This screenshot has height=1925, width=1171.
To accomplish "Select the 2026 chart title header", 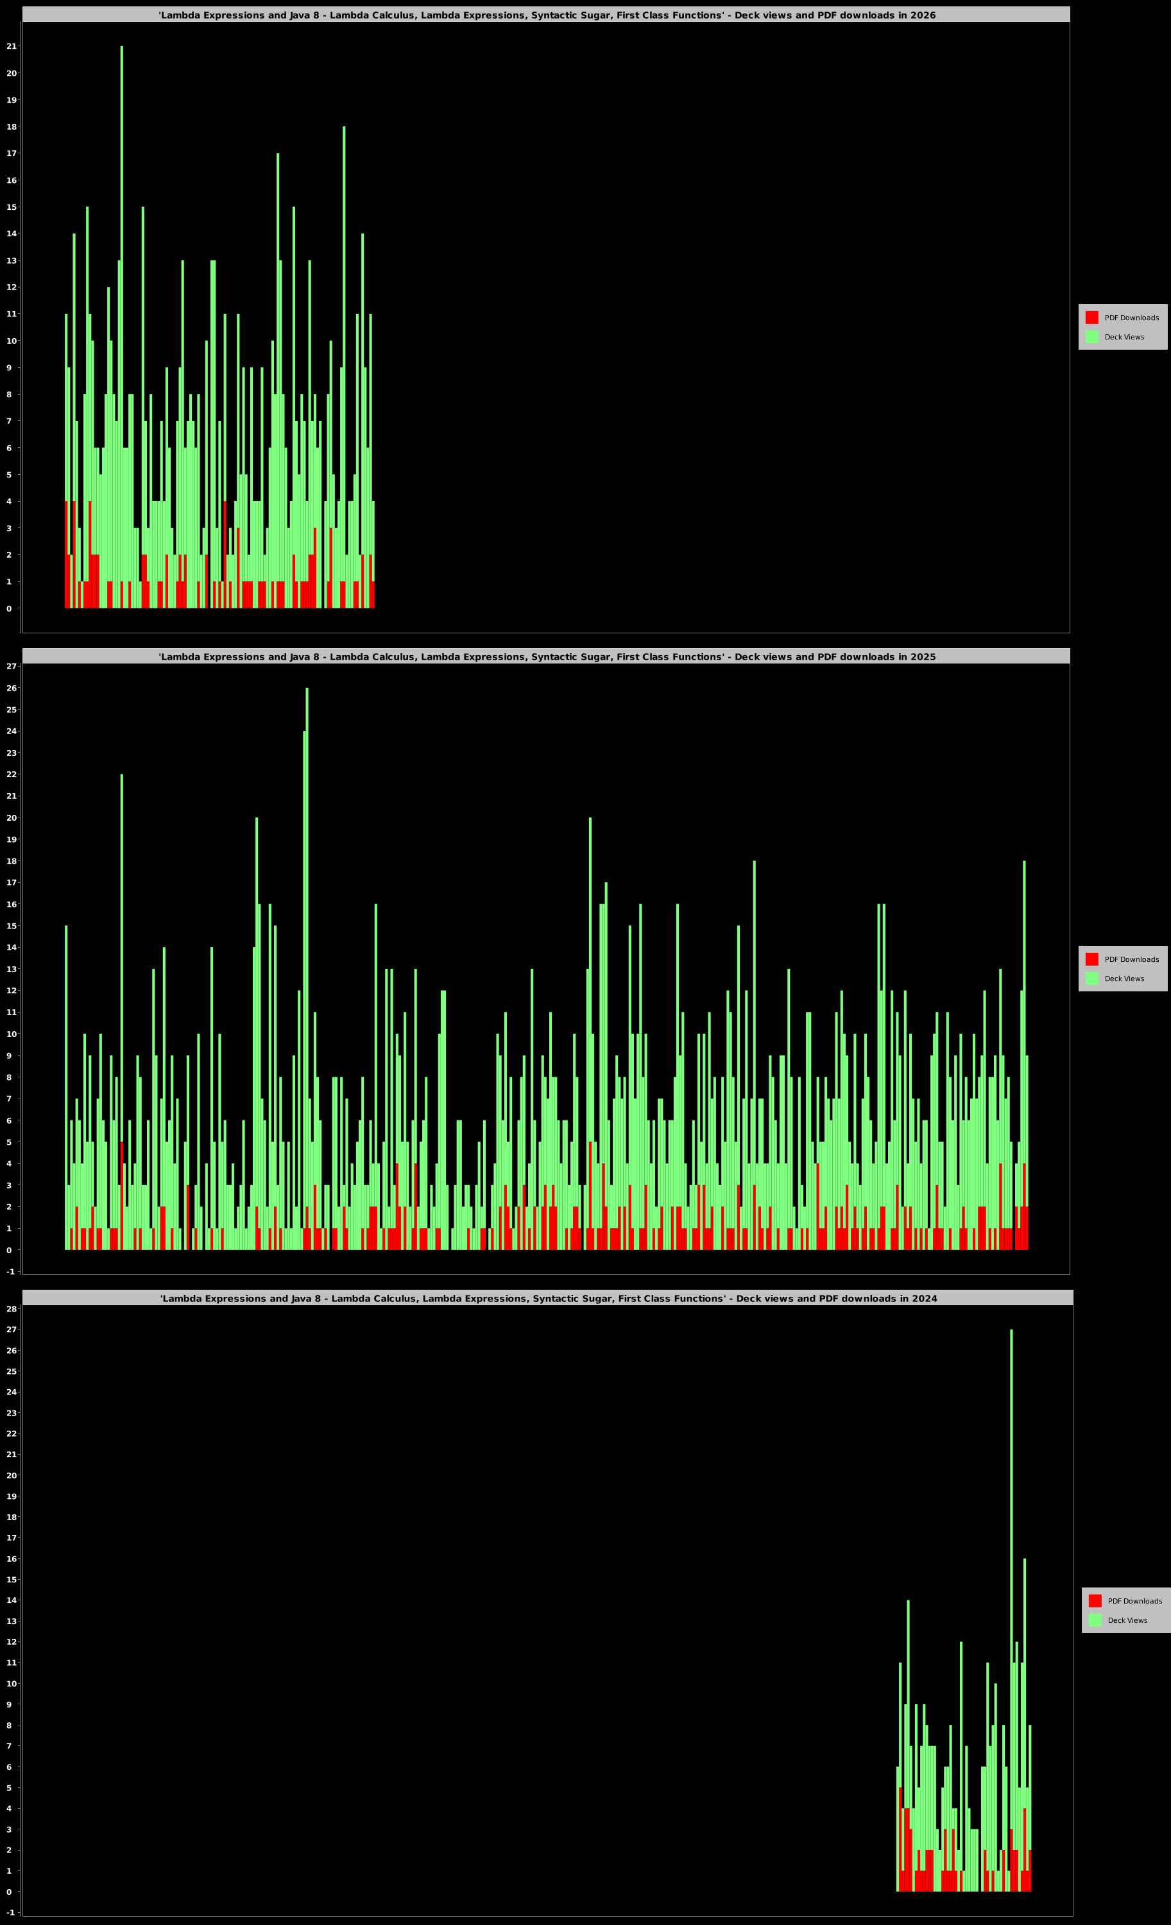I will click(546, 15).
